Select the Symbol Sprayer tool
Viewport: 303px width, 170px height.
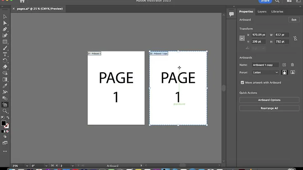5,92
